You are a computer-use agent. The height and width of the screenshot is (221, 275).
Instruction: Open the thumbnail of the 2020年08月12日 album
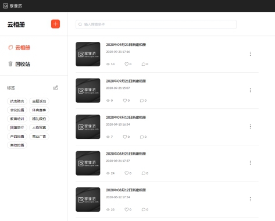[88, 199]
